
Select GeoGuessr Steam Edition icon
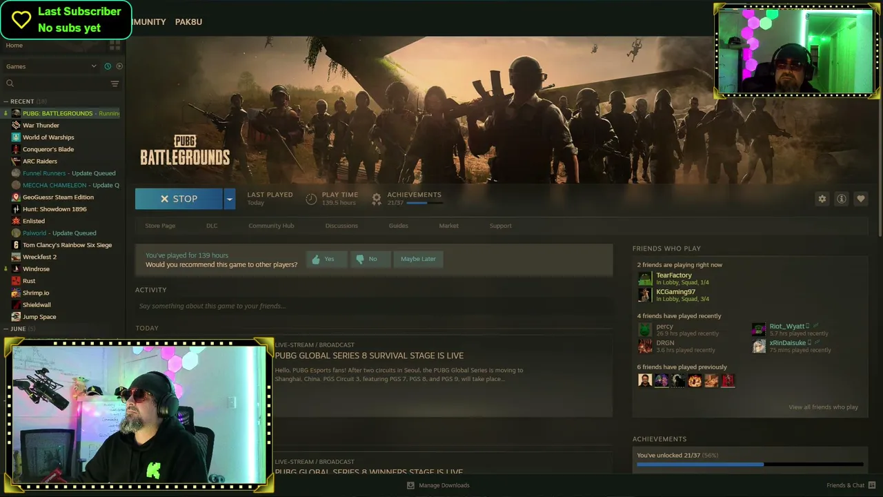pyautogui.click(x=16, y=197)
